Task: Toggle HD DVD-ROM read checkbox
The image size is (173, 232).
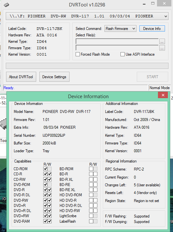Action: point(91,195)
